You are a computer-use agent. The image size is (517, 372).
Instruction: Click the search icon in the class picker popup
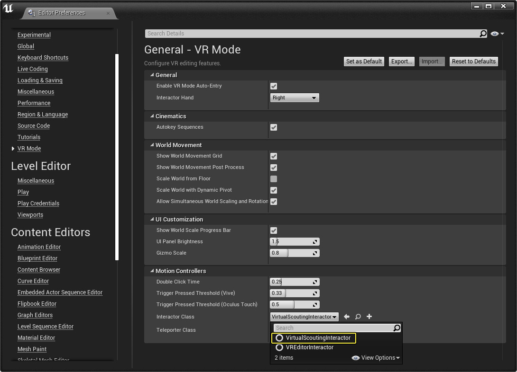point(397,328)
